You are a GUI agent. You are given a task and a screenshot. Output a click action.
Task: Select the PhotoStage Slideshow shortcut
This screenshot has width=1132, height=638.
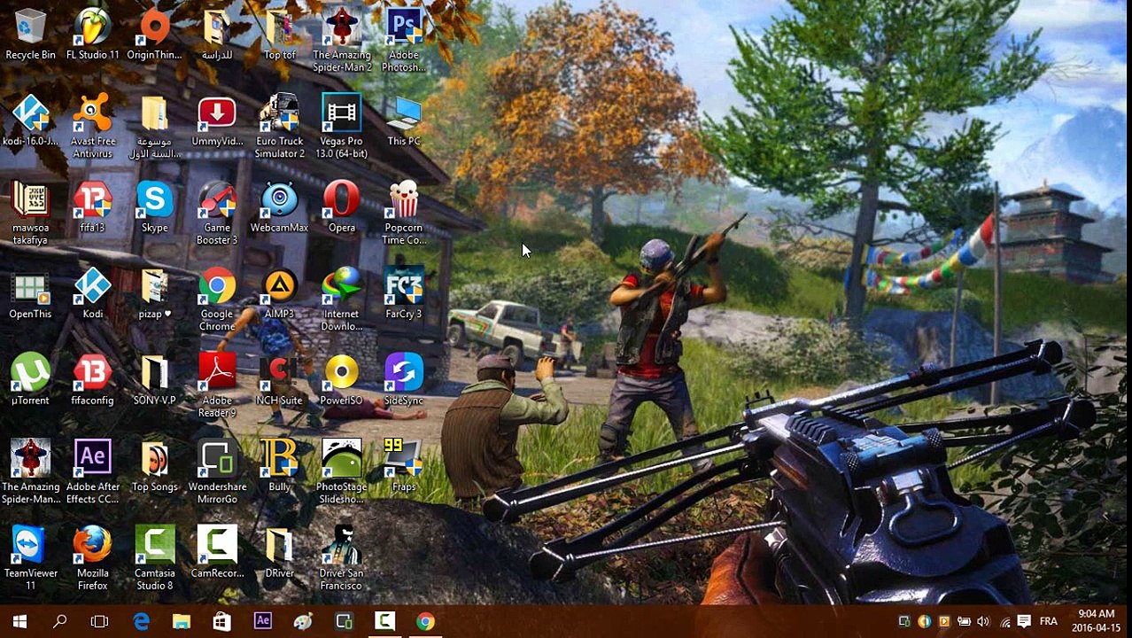pos(341,473)
